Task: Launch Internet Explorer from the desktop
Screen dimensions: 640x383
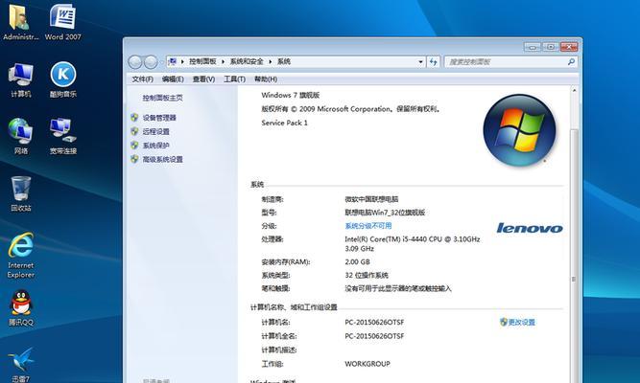Action: (x=21, y=250)
